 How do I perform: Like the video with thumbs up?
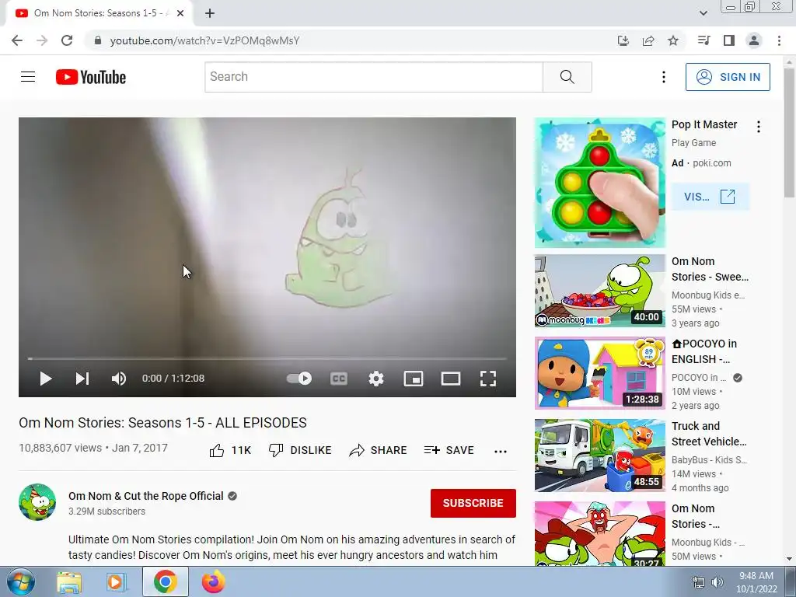(230, 450)
